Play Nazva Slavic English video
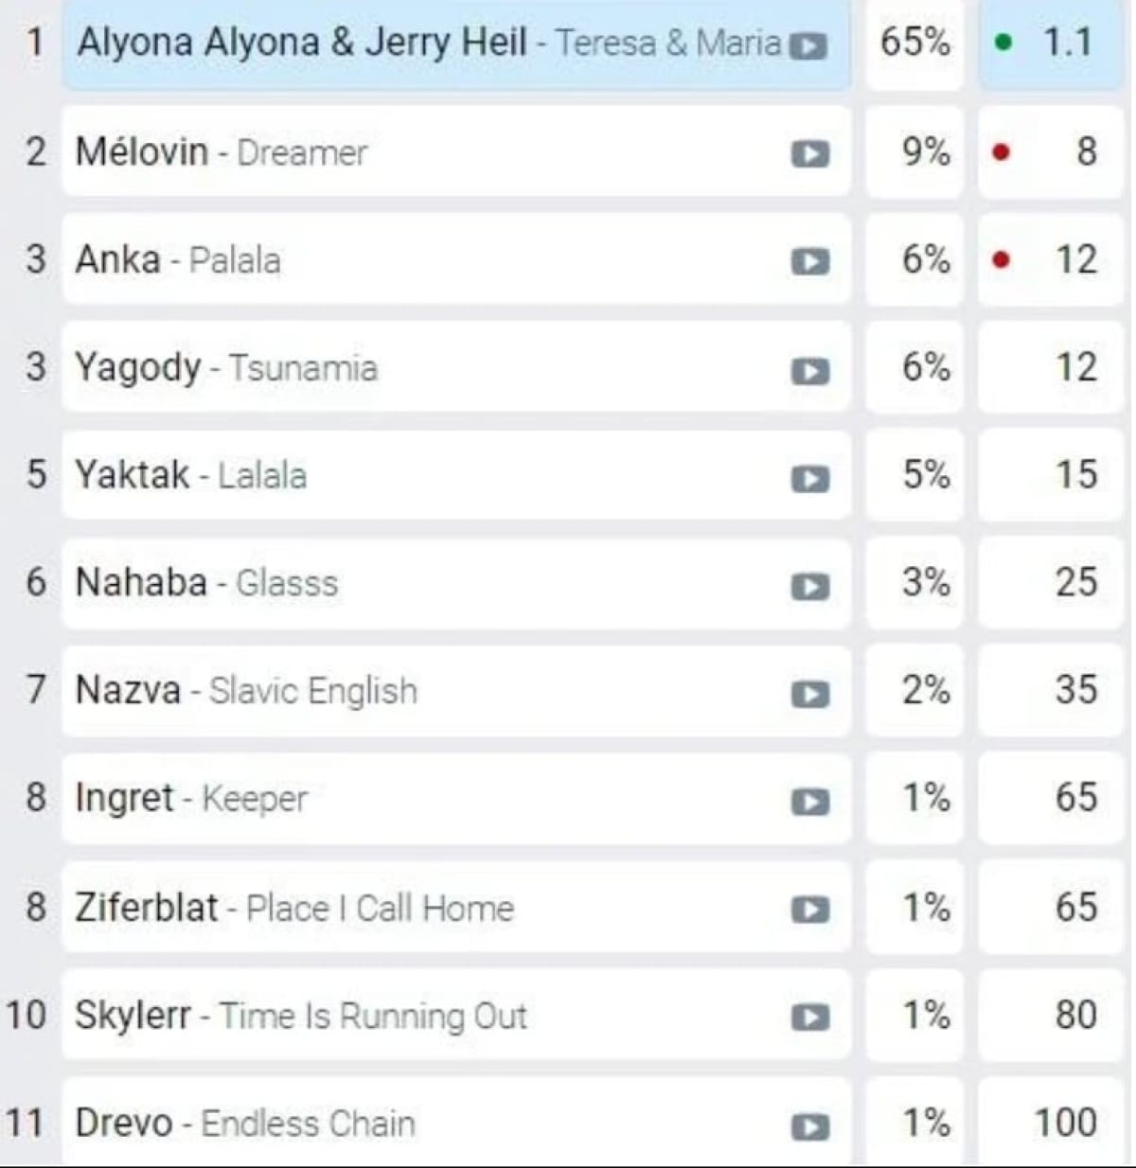This screenshot has width=1136, height=1168. pos(809,694)
